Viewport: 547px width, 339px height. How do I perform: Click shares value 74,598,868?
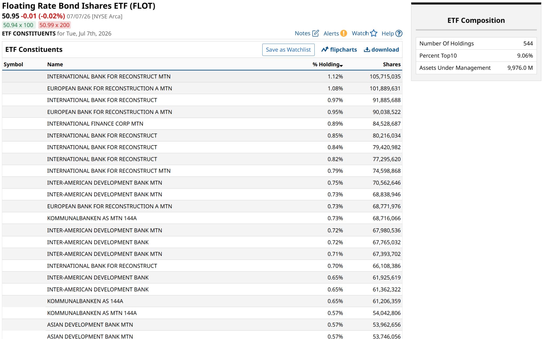(x=387, y=171)
